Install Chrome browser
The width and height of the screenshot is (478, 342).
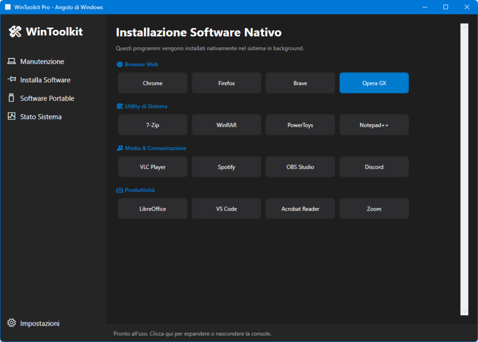click(x=153, y=83)
